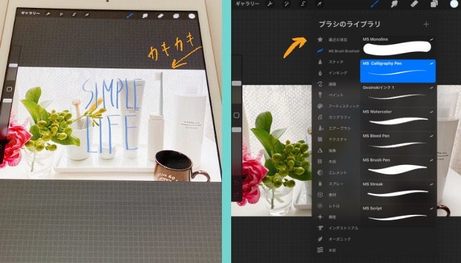Choose the MS Streak brush
The width and height of the screenshot is (461, 263).
[398, 191]
